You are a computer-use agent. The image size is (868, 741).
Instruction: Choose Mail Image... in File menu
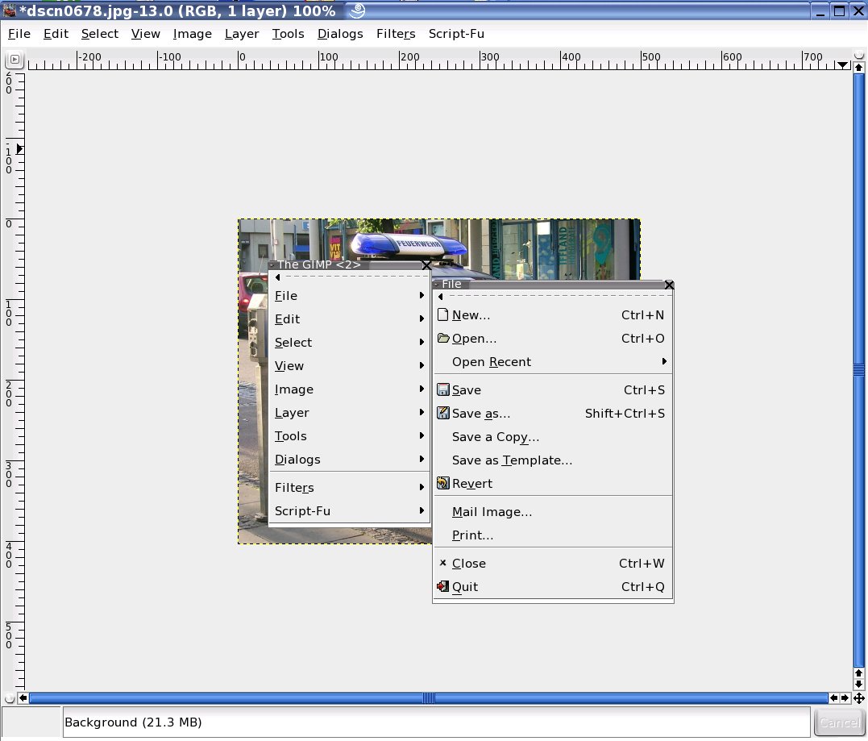pyautogui.click(x=492, y=512)
